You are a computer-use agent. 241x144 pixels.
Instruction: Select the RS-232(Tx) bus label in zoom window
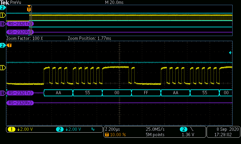point(20,93)
